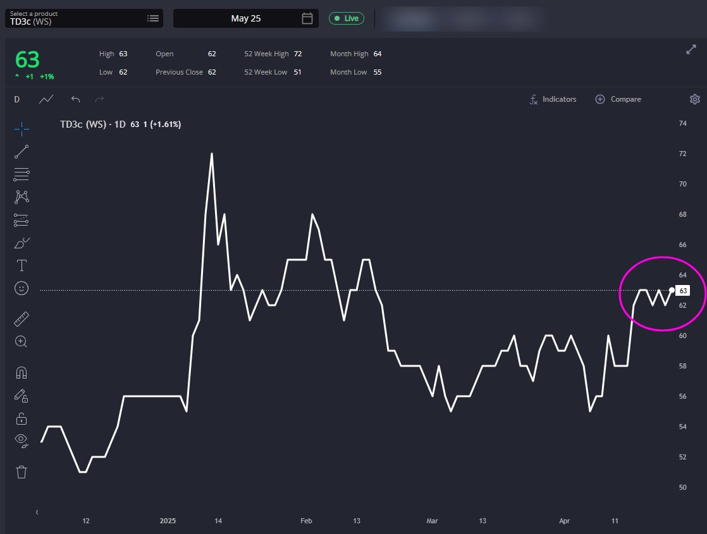Screen dimensions: 707x534
Task: Select the text annotation tool
Action: (x=21, y=265)
